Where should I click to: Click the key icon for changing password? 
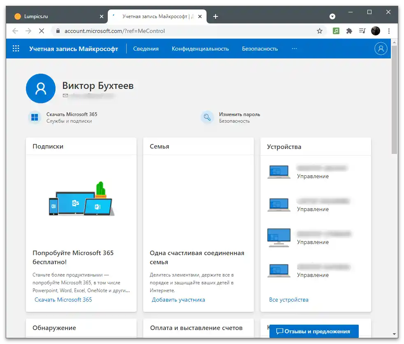(207, 118)
